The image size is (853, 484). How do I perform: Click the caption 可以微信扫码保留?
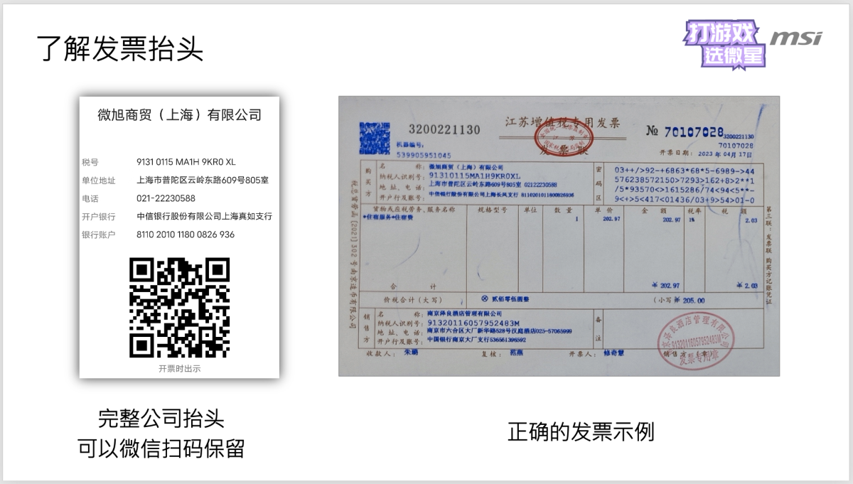pyautogui.click(x=161, y=448)
